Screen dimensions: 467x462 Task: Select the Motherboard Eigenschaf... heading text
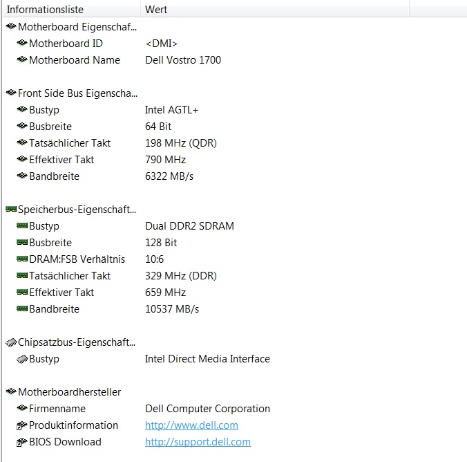pyautogui.click(x=77, y=27)
